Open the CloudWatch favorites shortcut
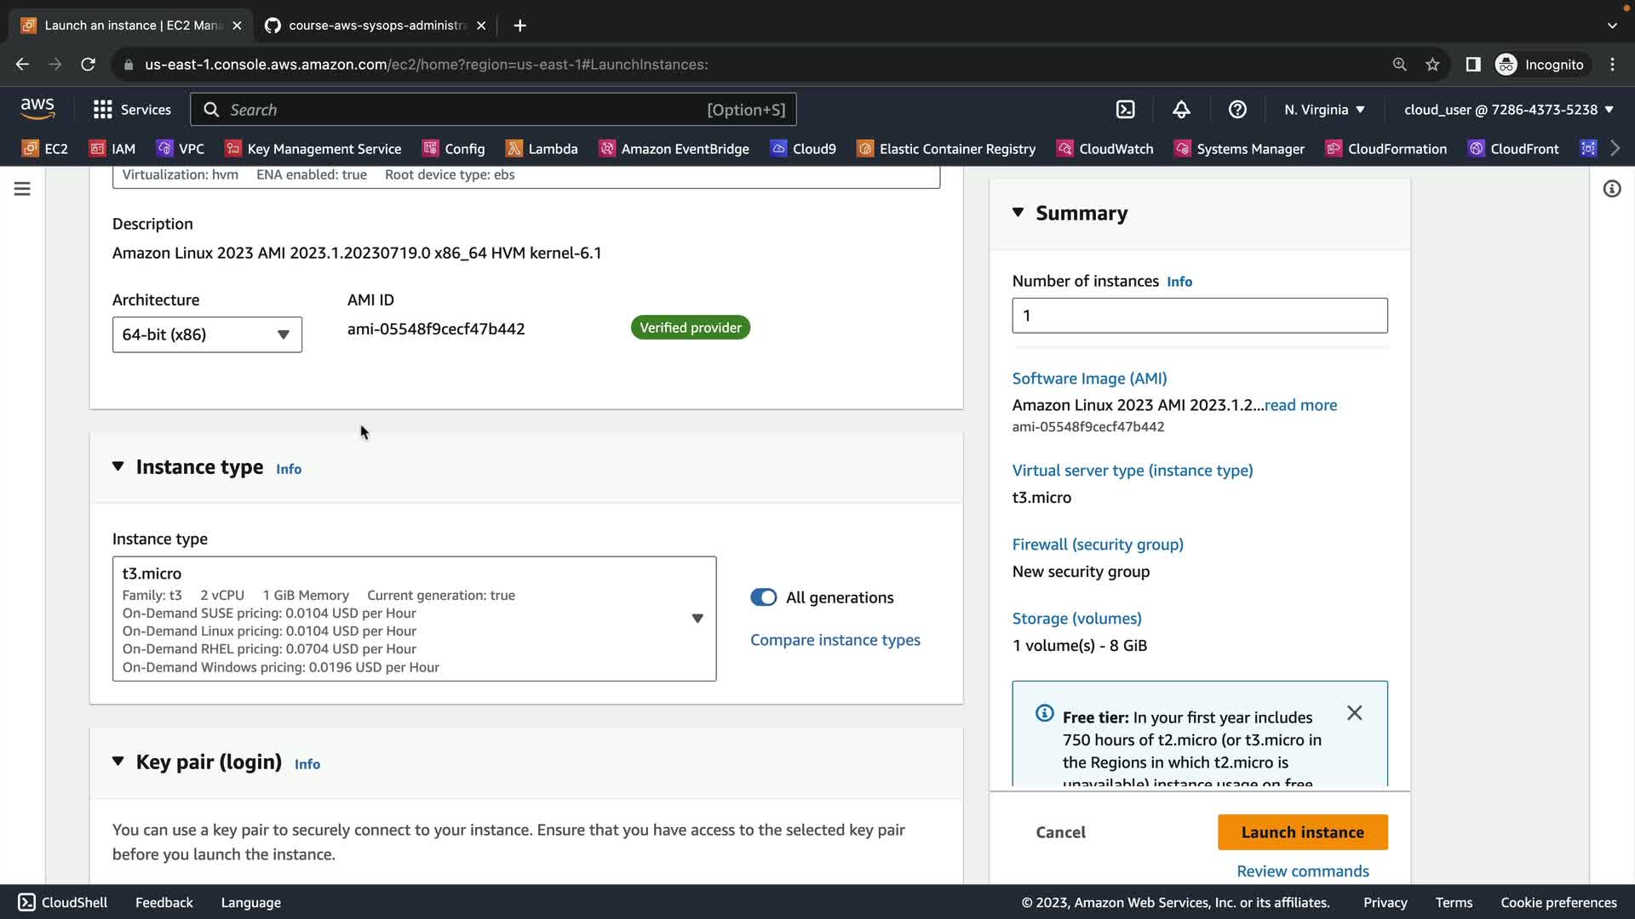This screenshot has width=1635, height=919. point(1104,149)
